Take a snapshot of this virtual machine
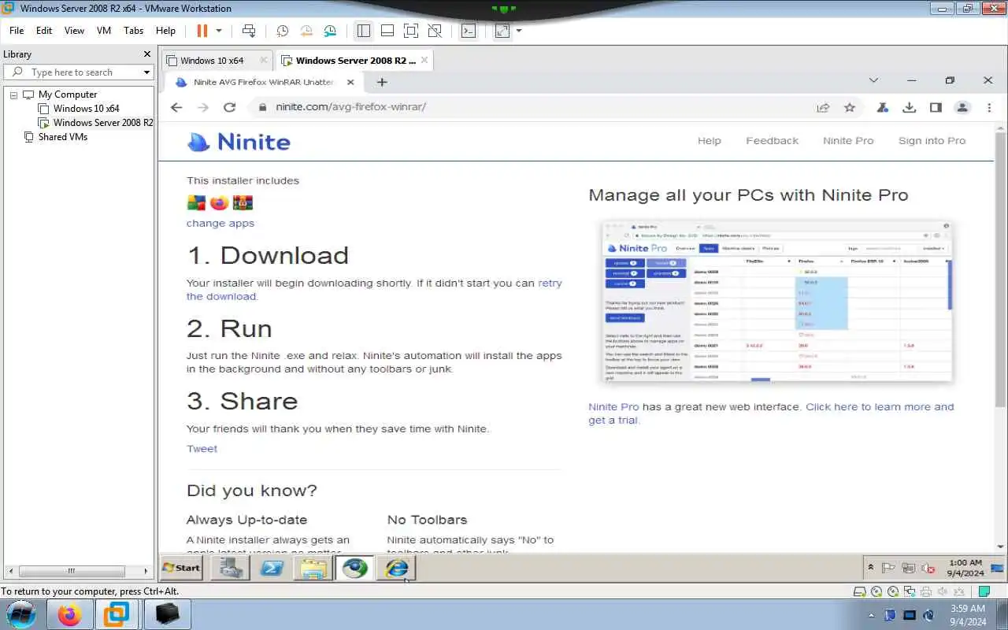 point(282,31)
